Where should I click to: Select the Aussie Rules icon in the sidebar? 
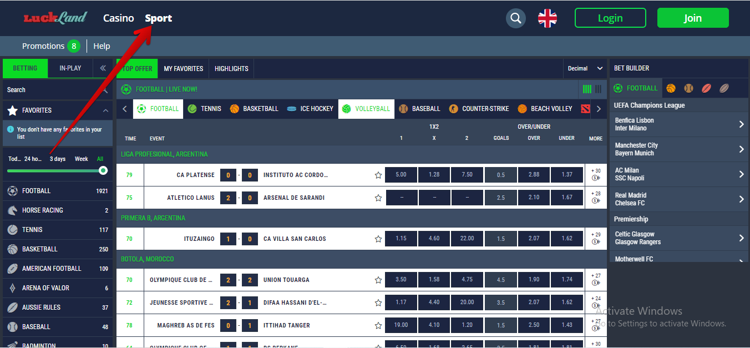[12, 307]
